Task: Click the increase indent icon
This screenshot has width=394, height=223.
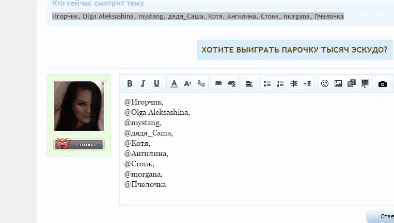Action: pos(307,83)
